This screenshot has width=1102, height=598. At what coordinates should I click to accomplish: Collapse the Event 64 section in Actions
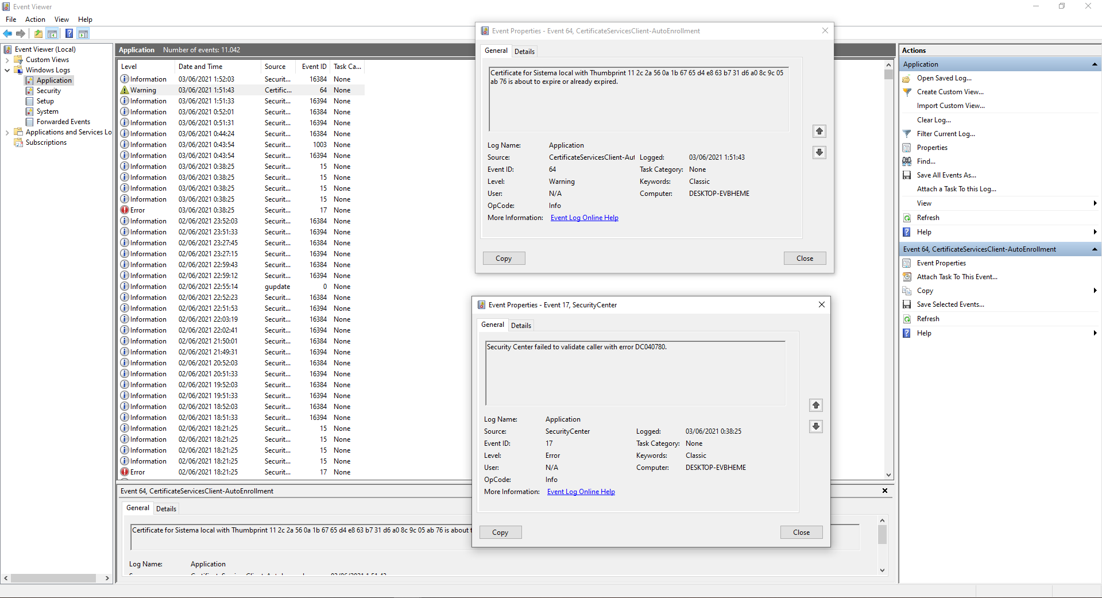coord(1095,249)
